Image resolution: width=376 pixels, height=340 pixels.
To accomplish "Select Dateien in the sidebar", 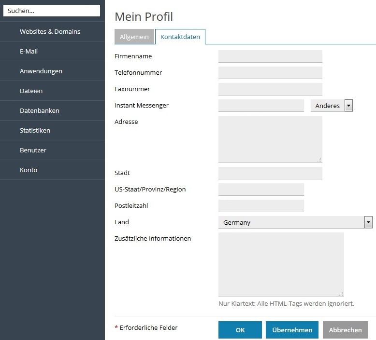I will 52,91.
